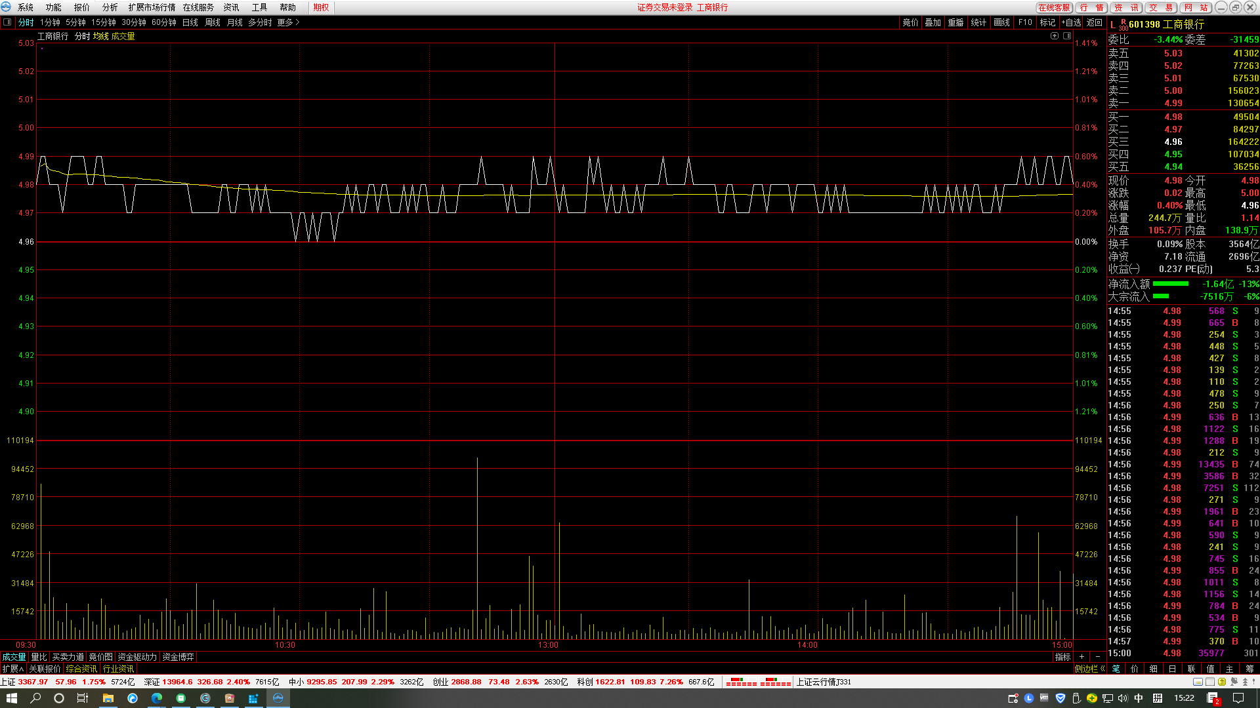Collapse the sidebar with 侧边栏 «

pyautogui.click(x=1089, y=669)
